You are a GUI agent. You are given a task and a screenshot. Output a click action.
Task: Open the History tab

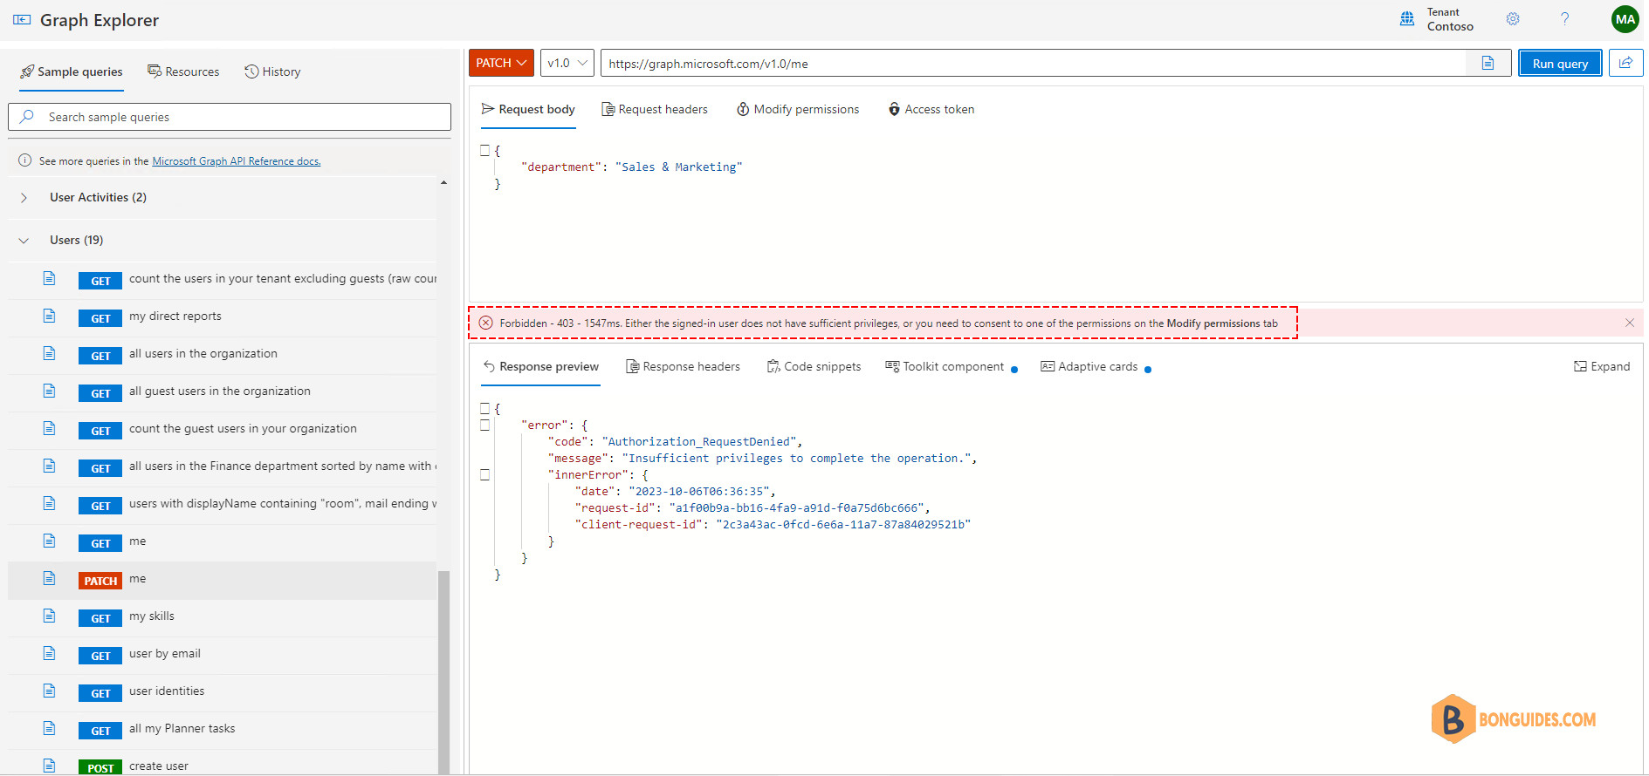(272, 71)
